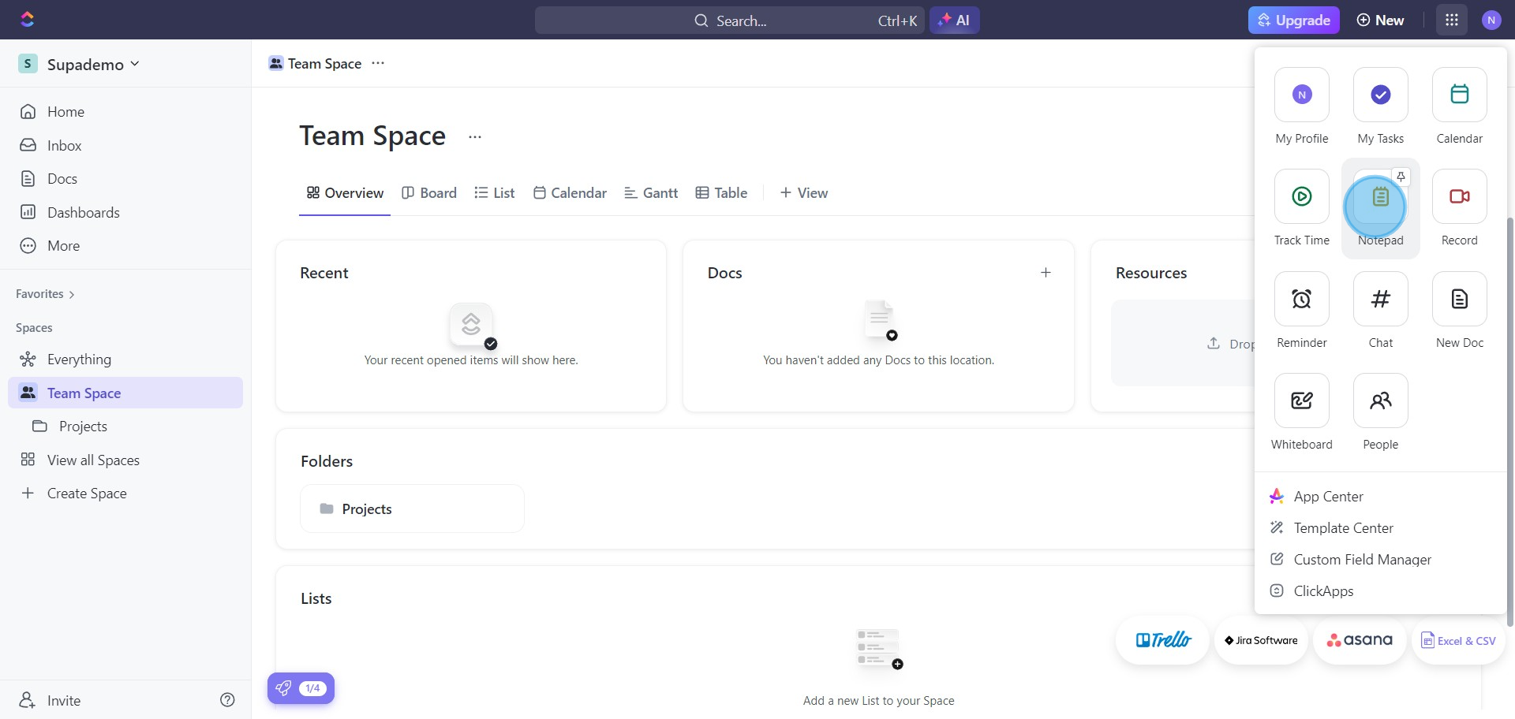Viewport: 1515px width, 719px height.
Task: Click Create Space in the sidebar
Action: pos(126,494)
